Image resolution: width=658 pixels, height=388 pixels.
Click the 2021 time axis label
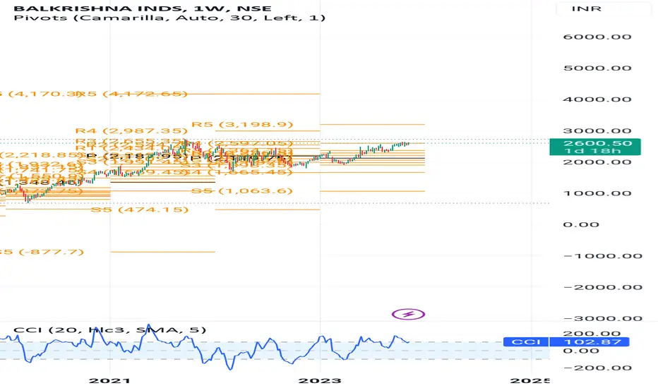pyautogui.click(x=110, y=381)
